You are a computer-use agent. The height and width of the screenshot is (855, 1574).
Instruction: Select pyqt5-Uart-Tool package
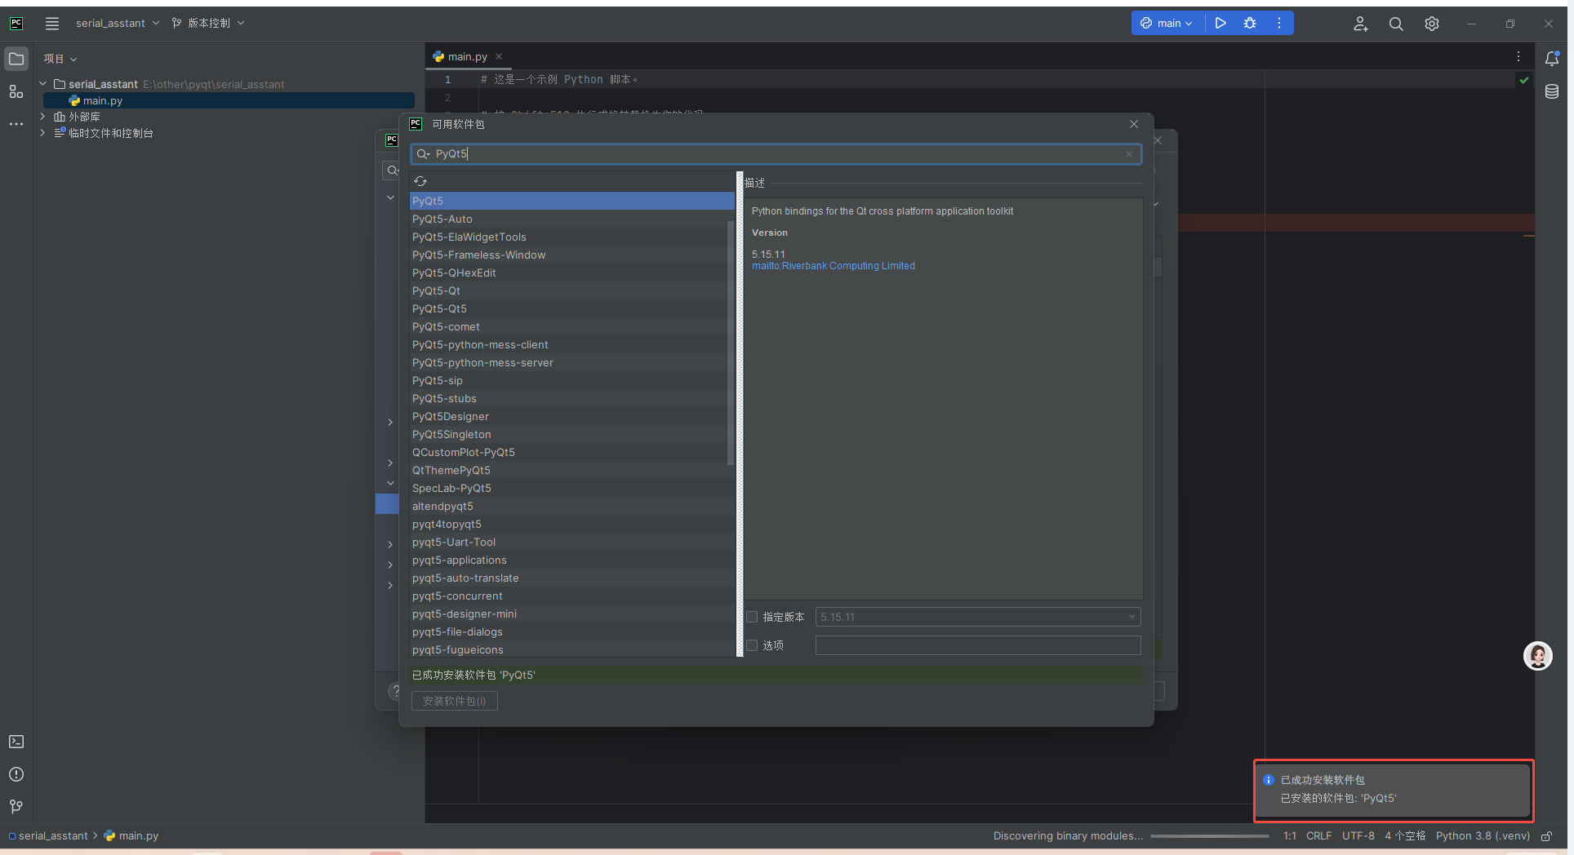pyautogui.click(x=571, y=542)
